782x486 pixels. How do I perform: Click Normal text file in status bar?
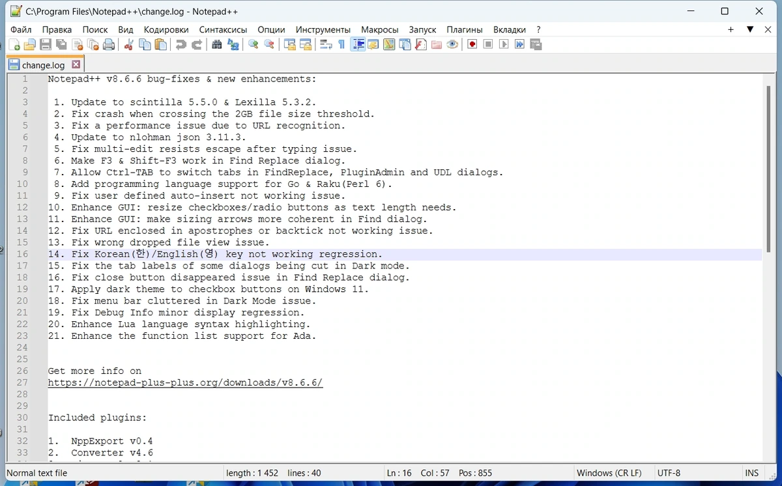click(x=37, y=473)
